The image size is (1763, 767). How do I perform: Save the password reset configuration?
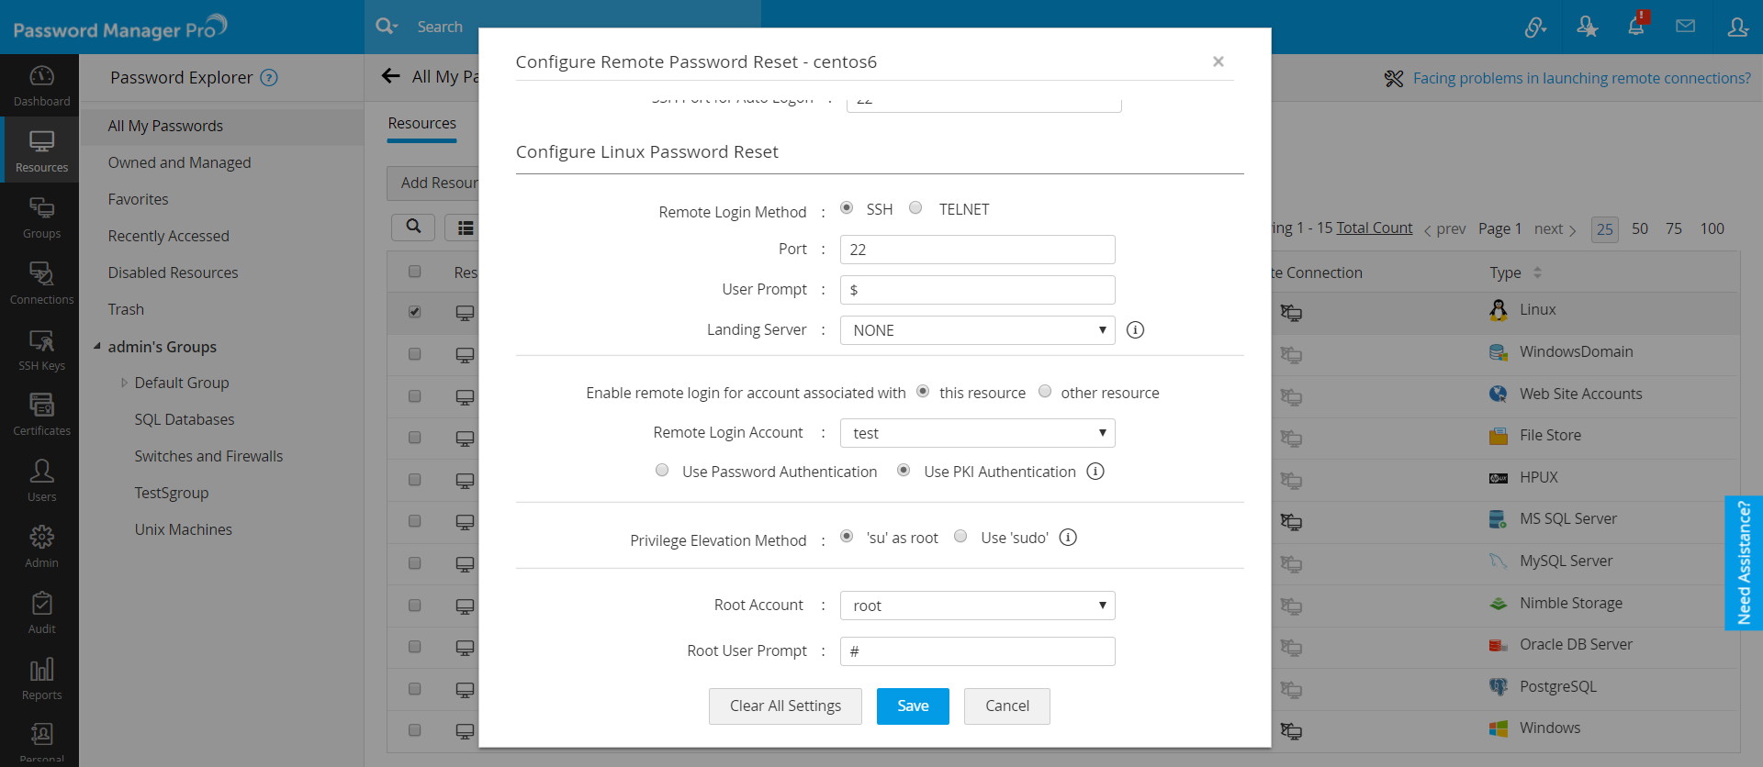(x=913, y=706)
